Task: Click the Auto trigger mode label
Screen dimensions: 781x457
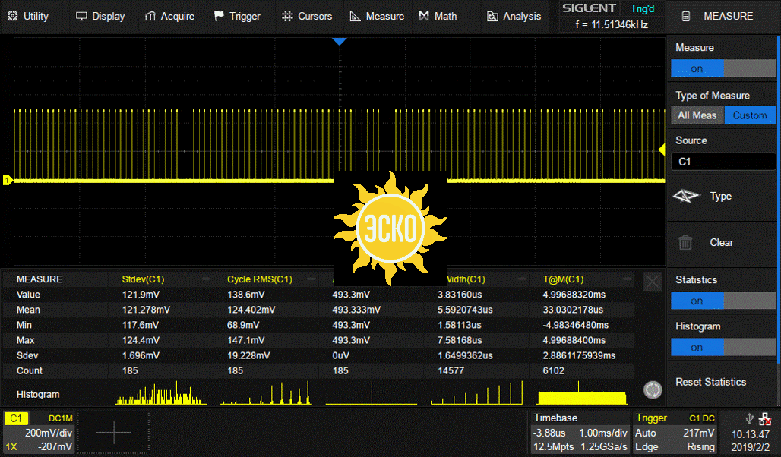Action: [x=646, y=433]
